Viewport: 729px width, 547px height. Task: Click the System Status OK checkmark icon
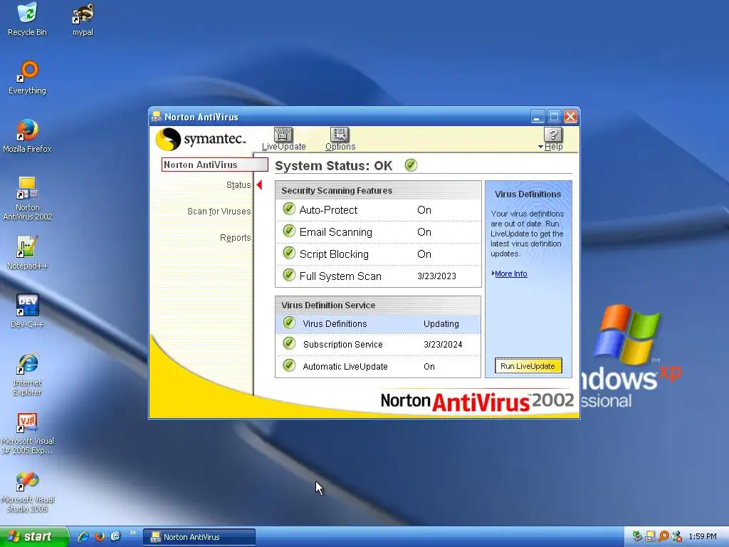[411, 165]
